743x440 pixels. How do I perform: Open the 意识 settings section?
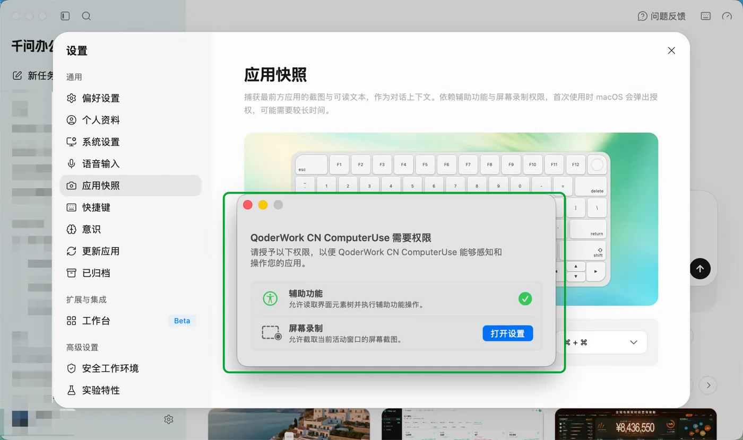coord(131,230)
